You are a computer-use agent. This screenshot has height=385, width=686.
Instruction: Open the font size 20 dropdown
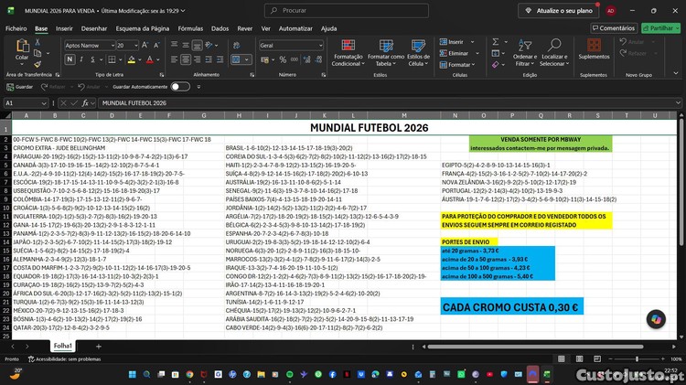(136, 46)
